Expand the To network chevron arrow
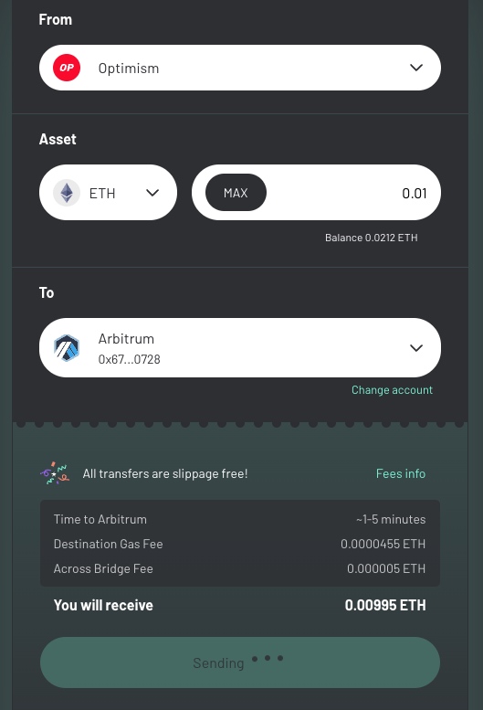 pyautogui.click(x=416, y=348)
